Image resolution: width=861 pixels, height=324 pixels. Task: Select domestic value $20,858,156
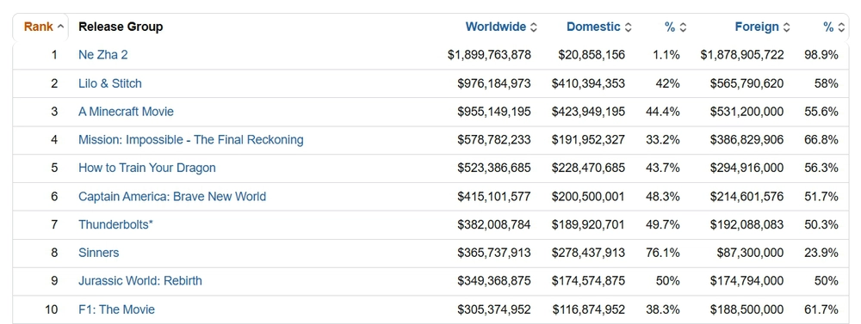(592, 55)
